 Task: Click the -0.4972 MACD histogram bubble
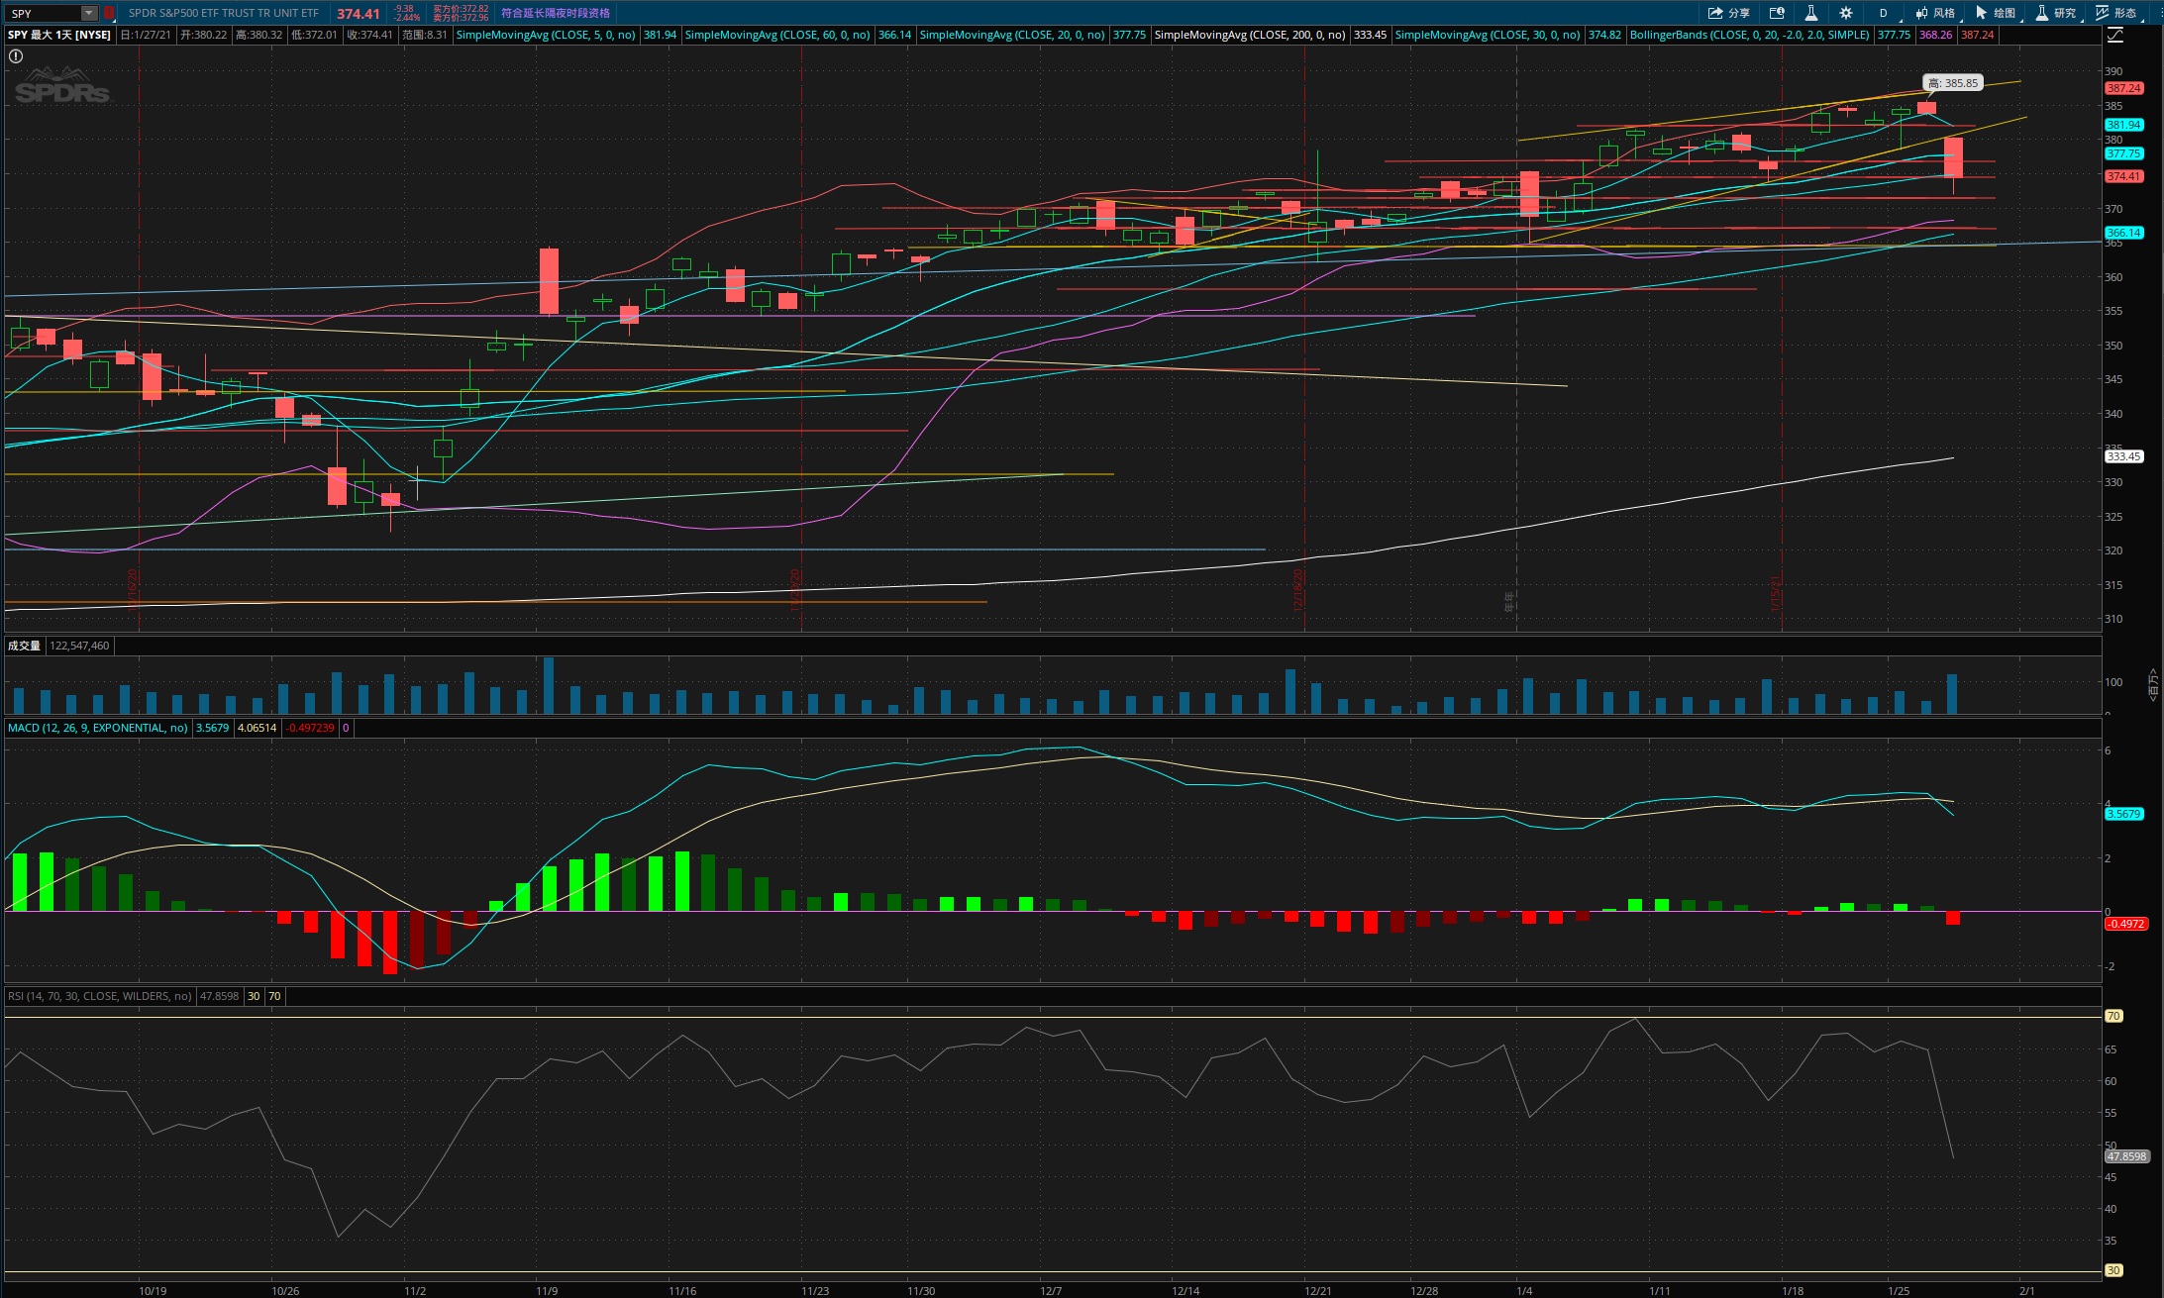point(2125,924)
